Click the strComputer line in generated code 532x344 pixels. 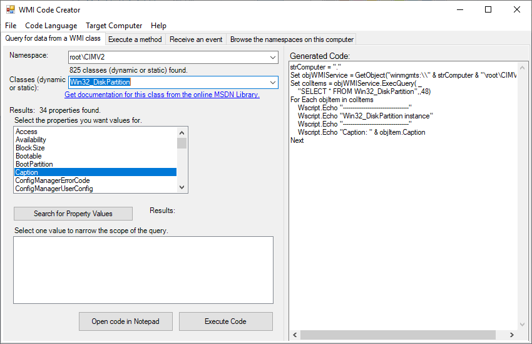point(315,67)
